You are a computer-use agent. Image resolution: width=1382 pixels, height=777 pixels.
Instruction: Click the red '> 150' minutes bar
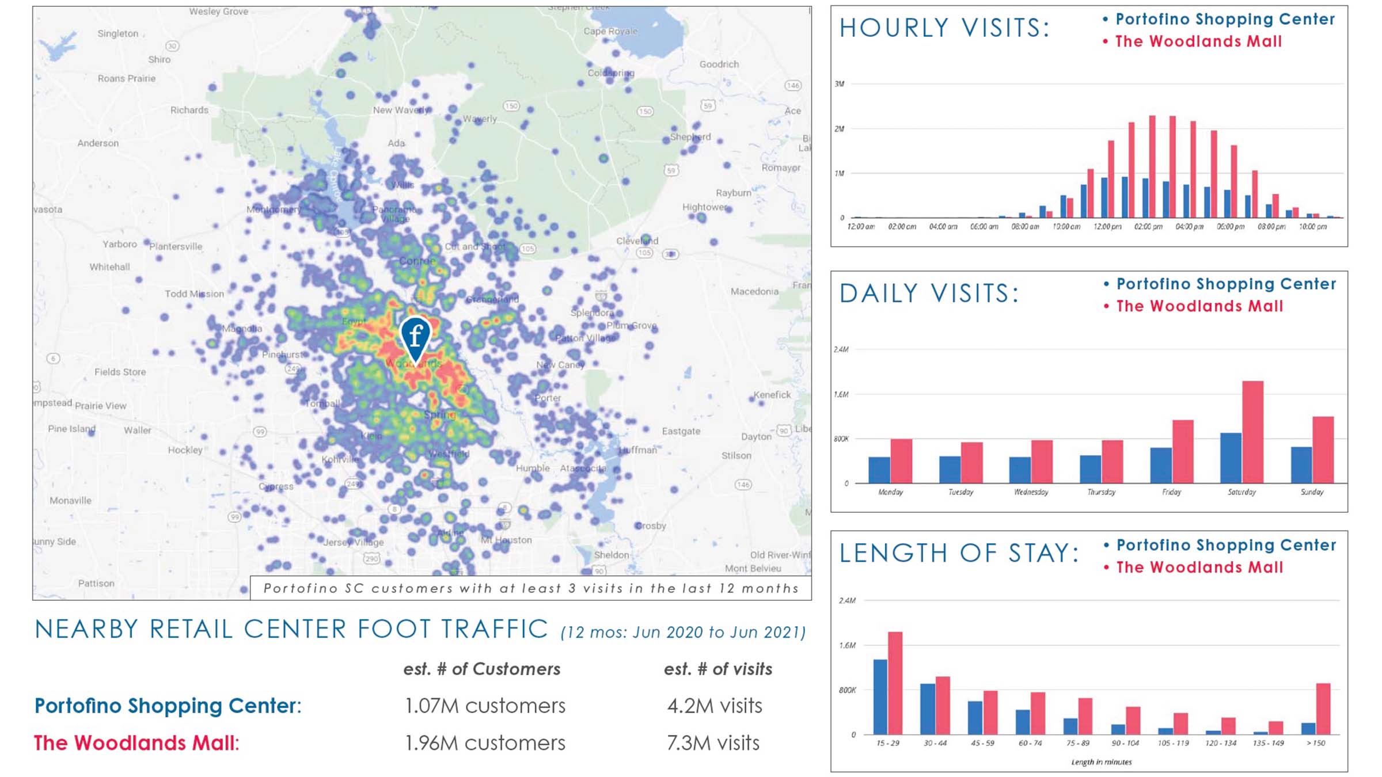tap(1323, 709)
